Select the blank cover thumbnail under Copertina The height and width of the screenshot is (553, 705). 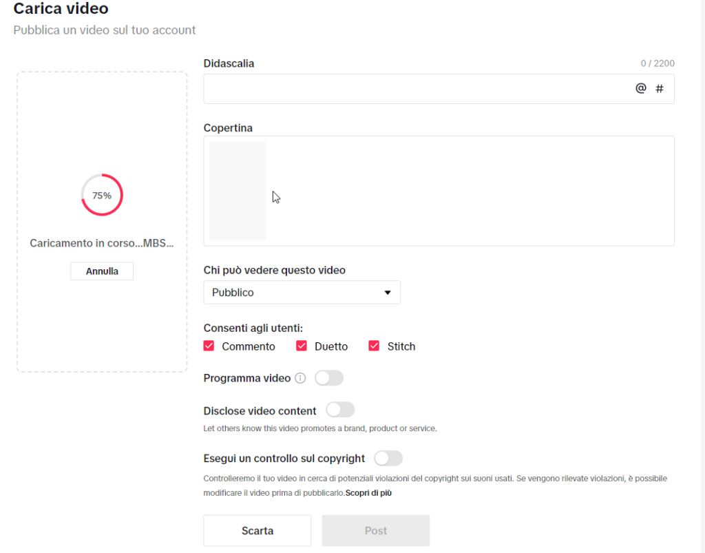point(238,191)
